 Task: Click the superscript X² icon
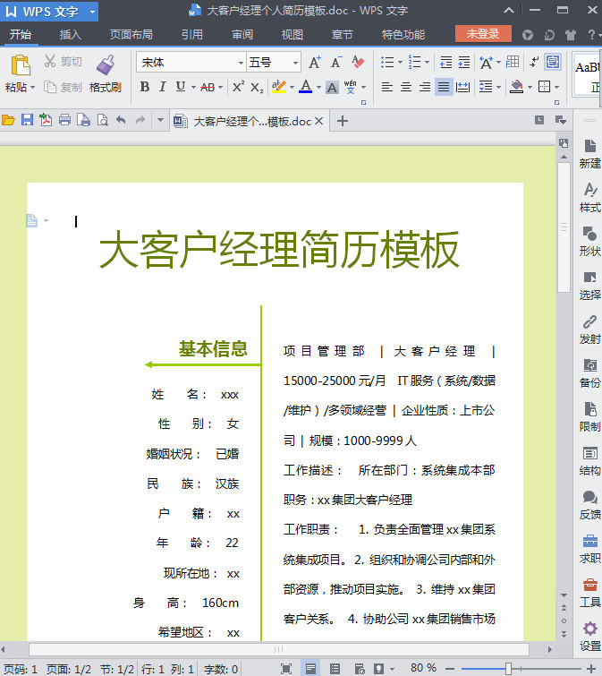(238, 87)
